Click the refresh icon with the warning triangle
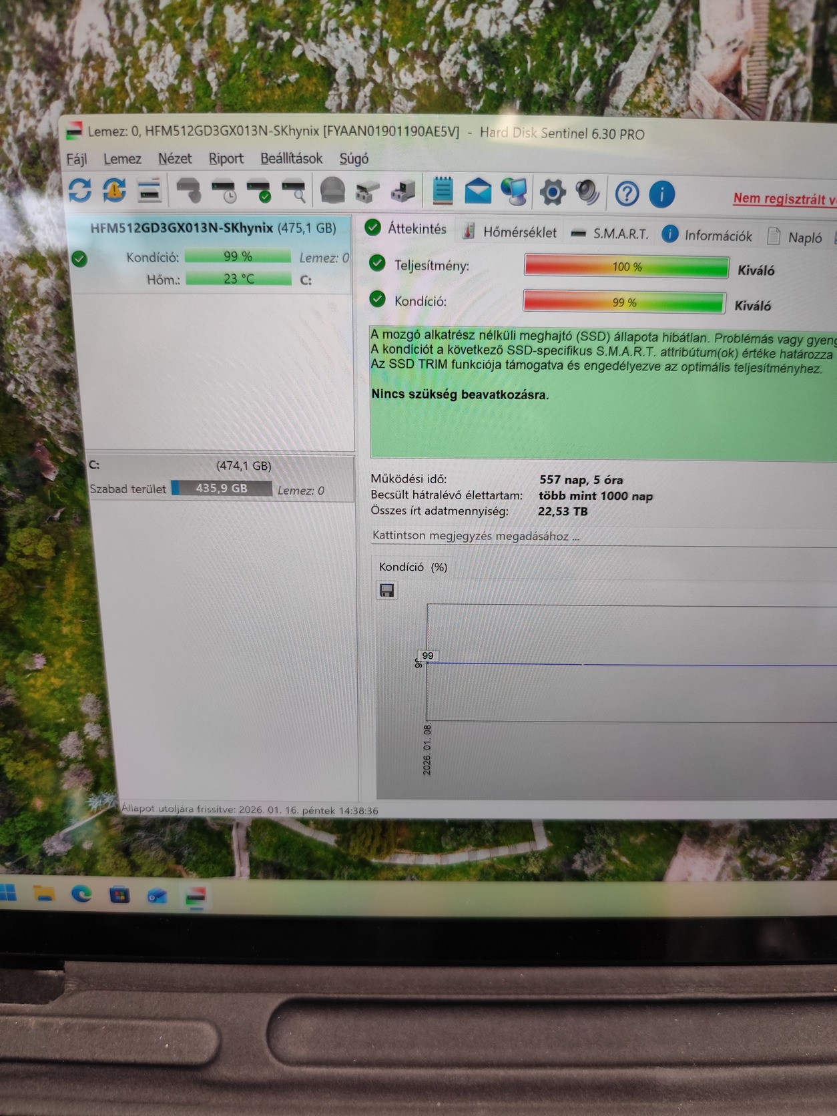Screen dimensions: 837x1116 click(x=114, y=190)
